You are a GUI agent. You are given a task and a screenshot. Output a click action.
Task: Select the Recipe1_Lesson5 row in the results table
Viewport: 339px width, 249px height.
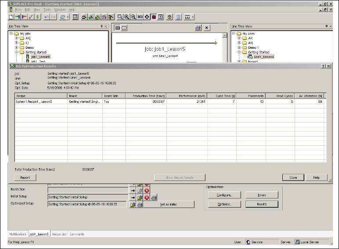41,101
